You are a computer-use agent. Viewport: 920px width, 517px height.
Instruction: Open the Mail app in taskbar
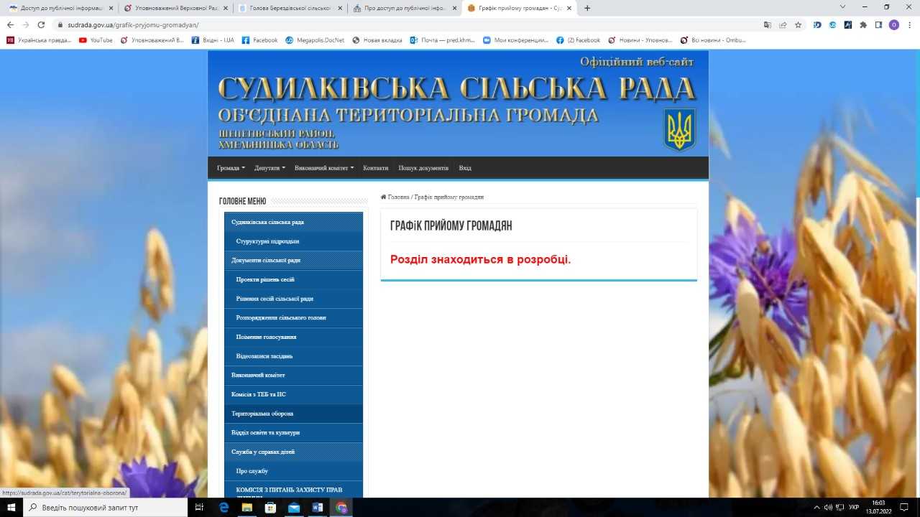pyautogui.click(x=294, y=508)
